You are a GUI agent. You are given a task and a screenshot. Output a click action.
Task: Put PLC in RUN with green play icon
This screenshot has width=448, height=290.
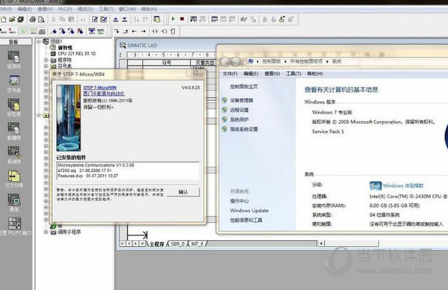(173, 19)
